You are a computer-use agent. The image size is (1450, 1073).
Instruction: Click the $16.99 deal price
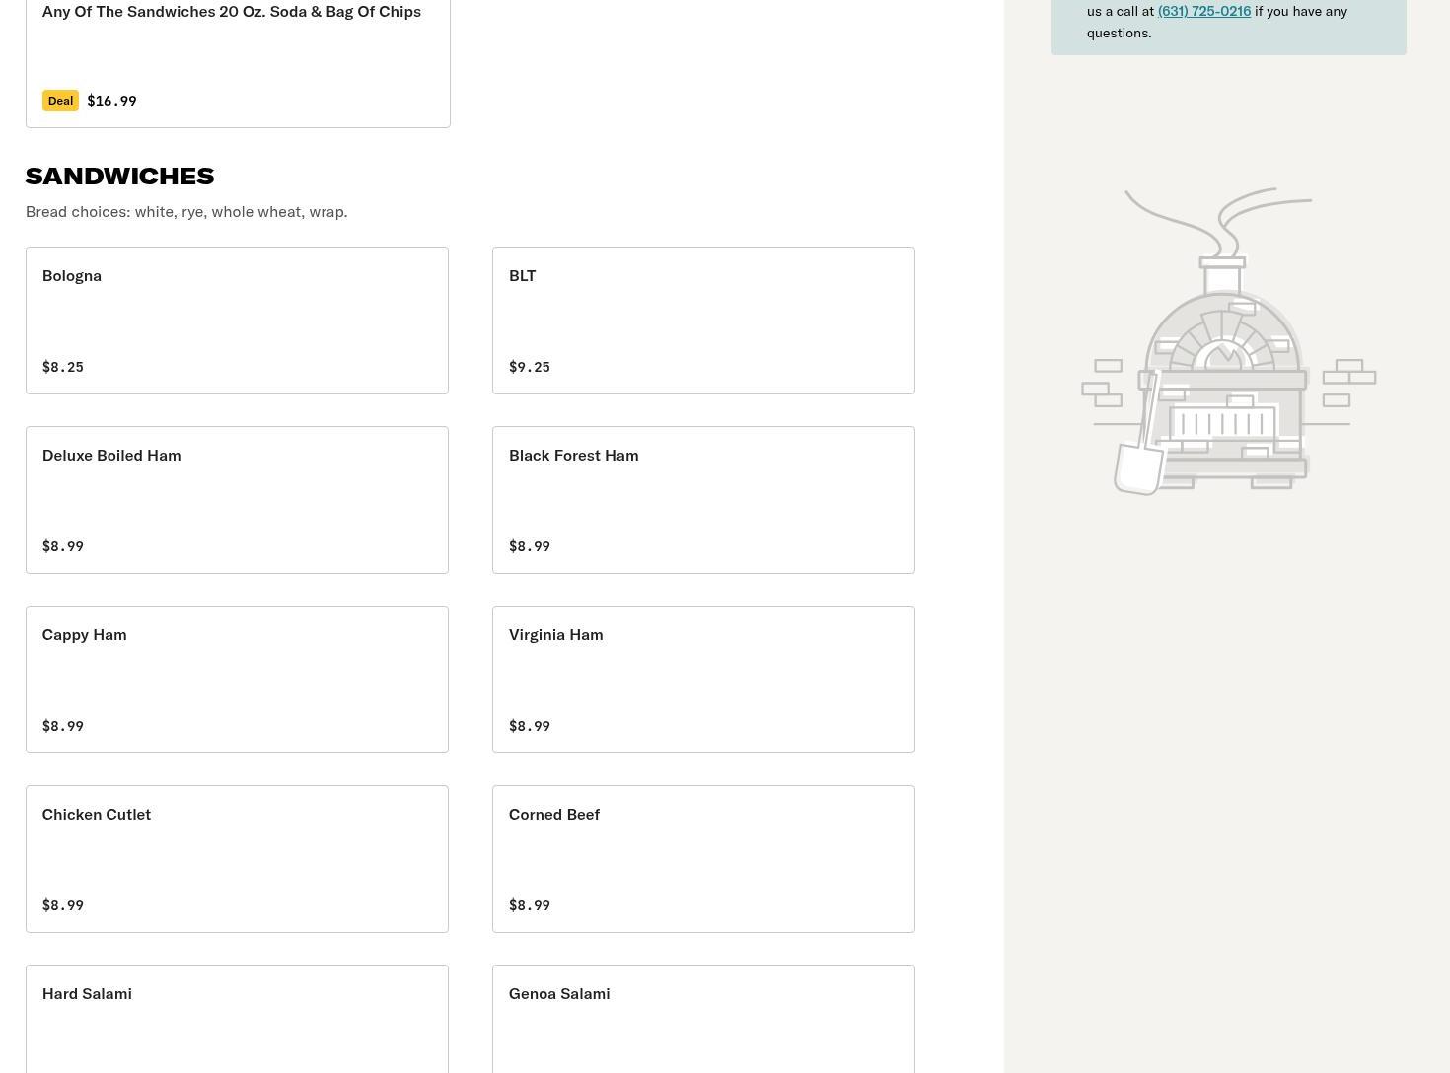[111, 101]
